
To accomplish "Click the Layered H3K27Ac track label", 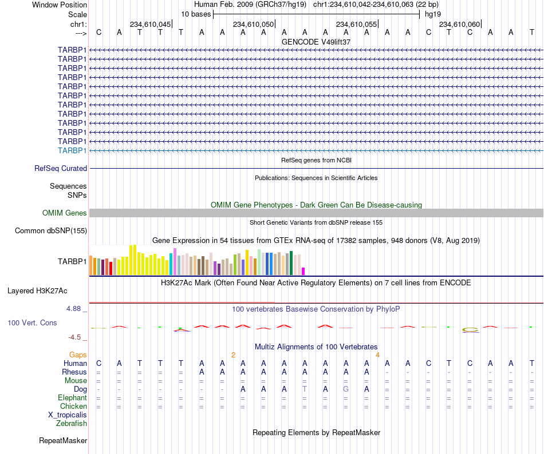I will (x=37, y=291).
